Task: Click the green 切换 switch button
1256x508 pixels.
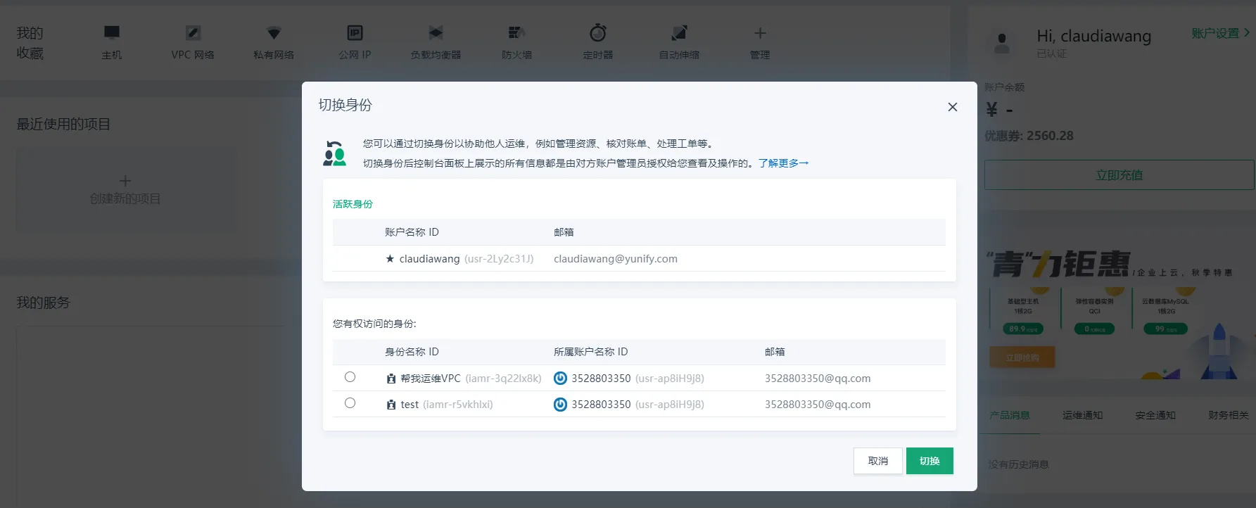Action: [929, 461]
